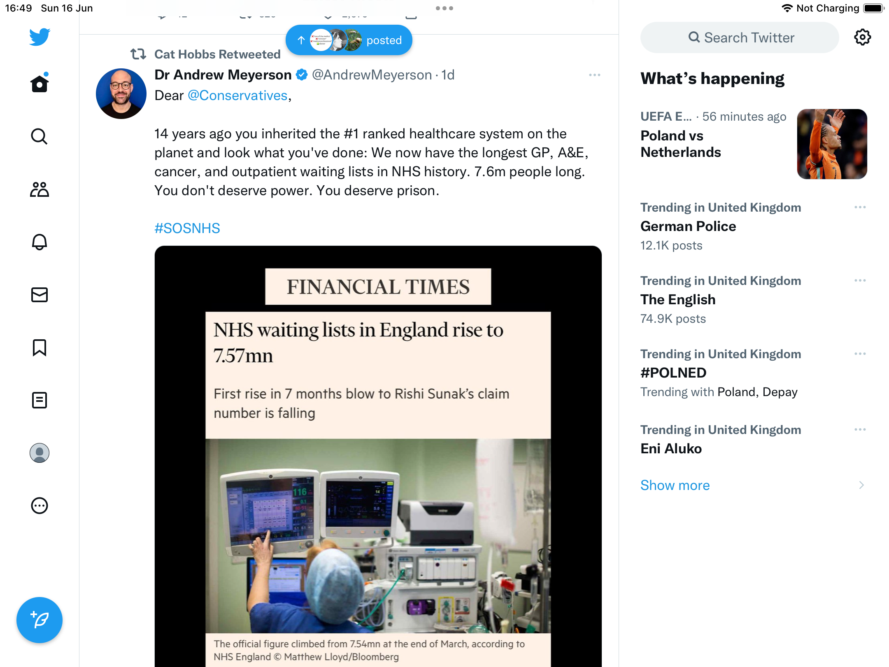Open Poland trending keyword
This screenshot has height=667, width=889.
tap(736, 392)
